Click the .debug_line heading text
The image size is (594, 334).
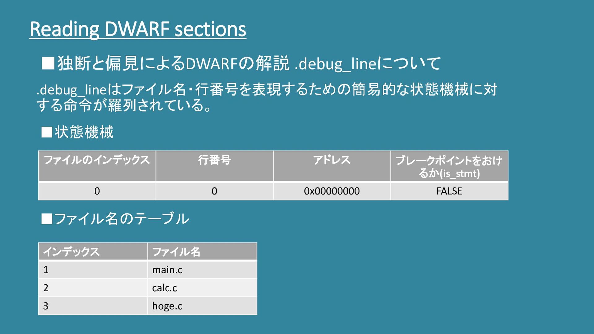click(241, 63)
